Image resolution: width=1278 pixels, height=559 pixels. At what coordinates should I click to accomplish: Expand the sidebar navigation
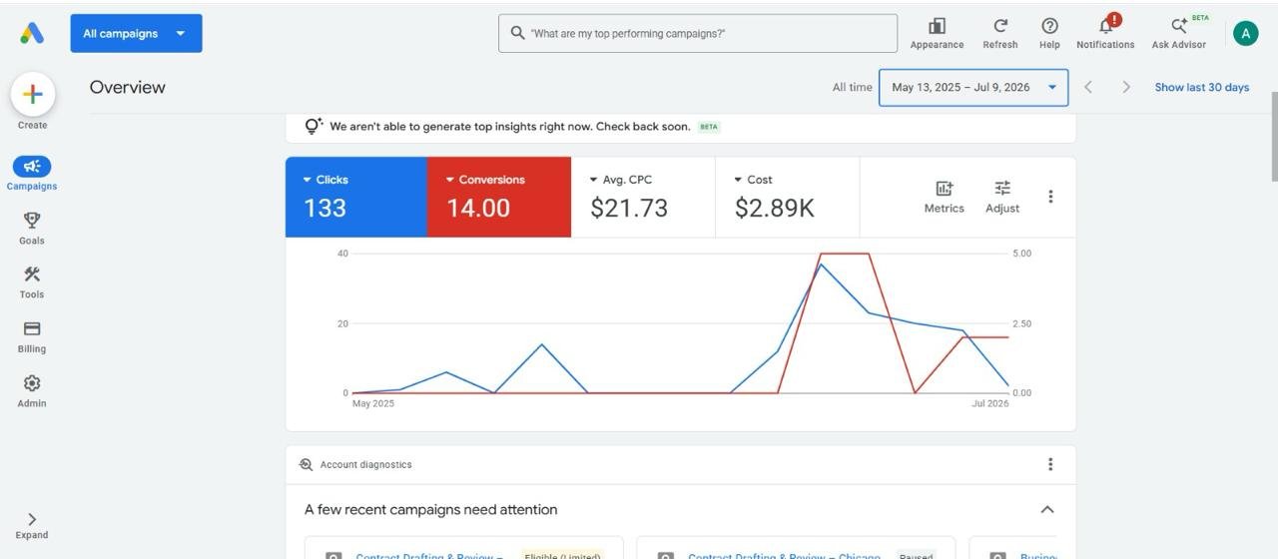(32, 525)
